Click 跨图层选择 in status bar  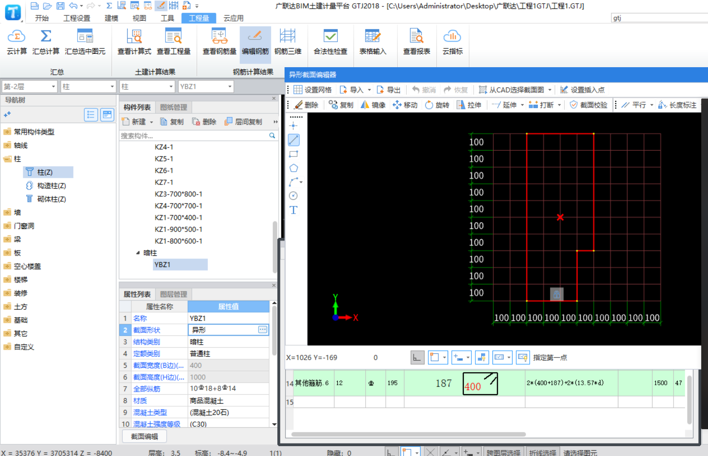click(x=503, y=452)
